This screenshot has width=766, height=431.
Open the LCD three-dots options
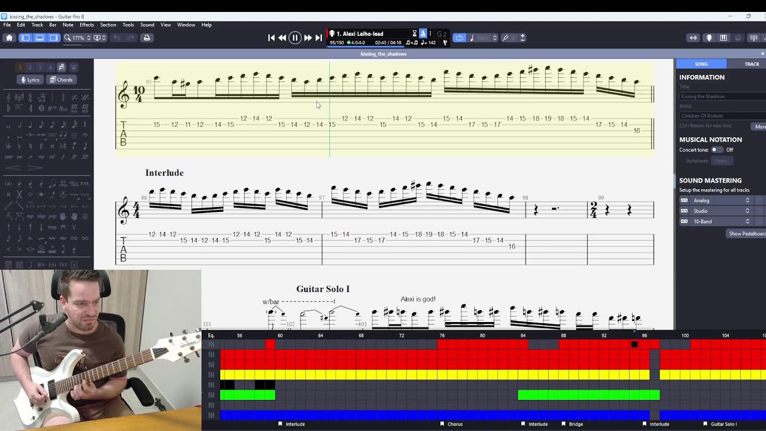(430, 34)
